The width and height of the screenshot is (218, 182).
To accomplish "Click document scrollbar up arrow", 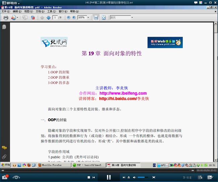I will coord(216,23).
